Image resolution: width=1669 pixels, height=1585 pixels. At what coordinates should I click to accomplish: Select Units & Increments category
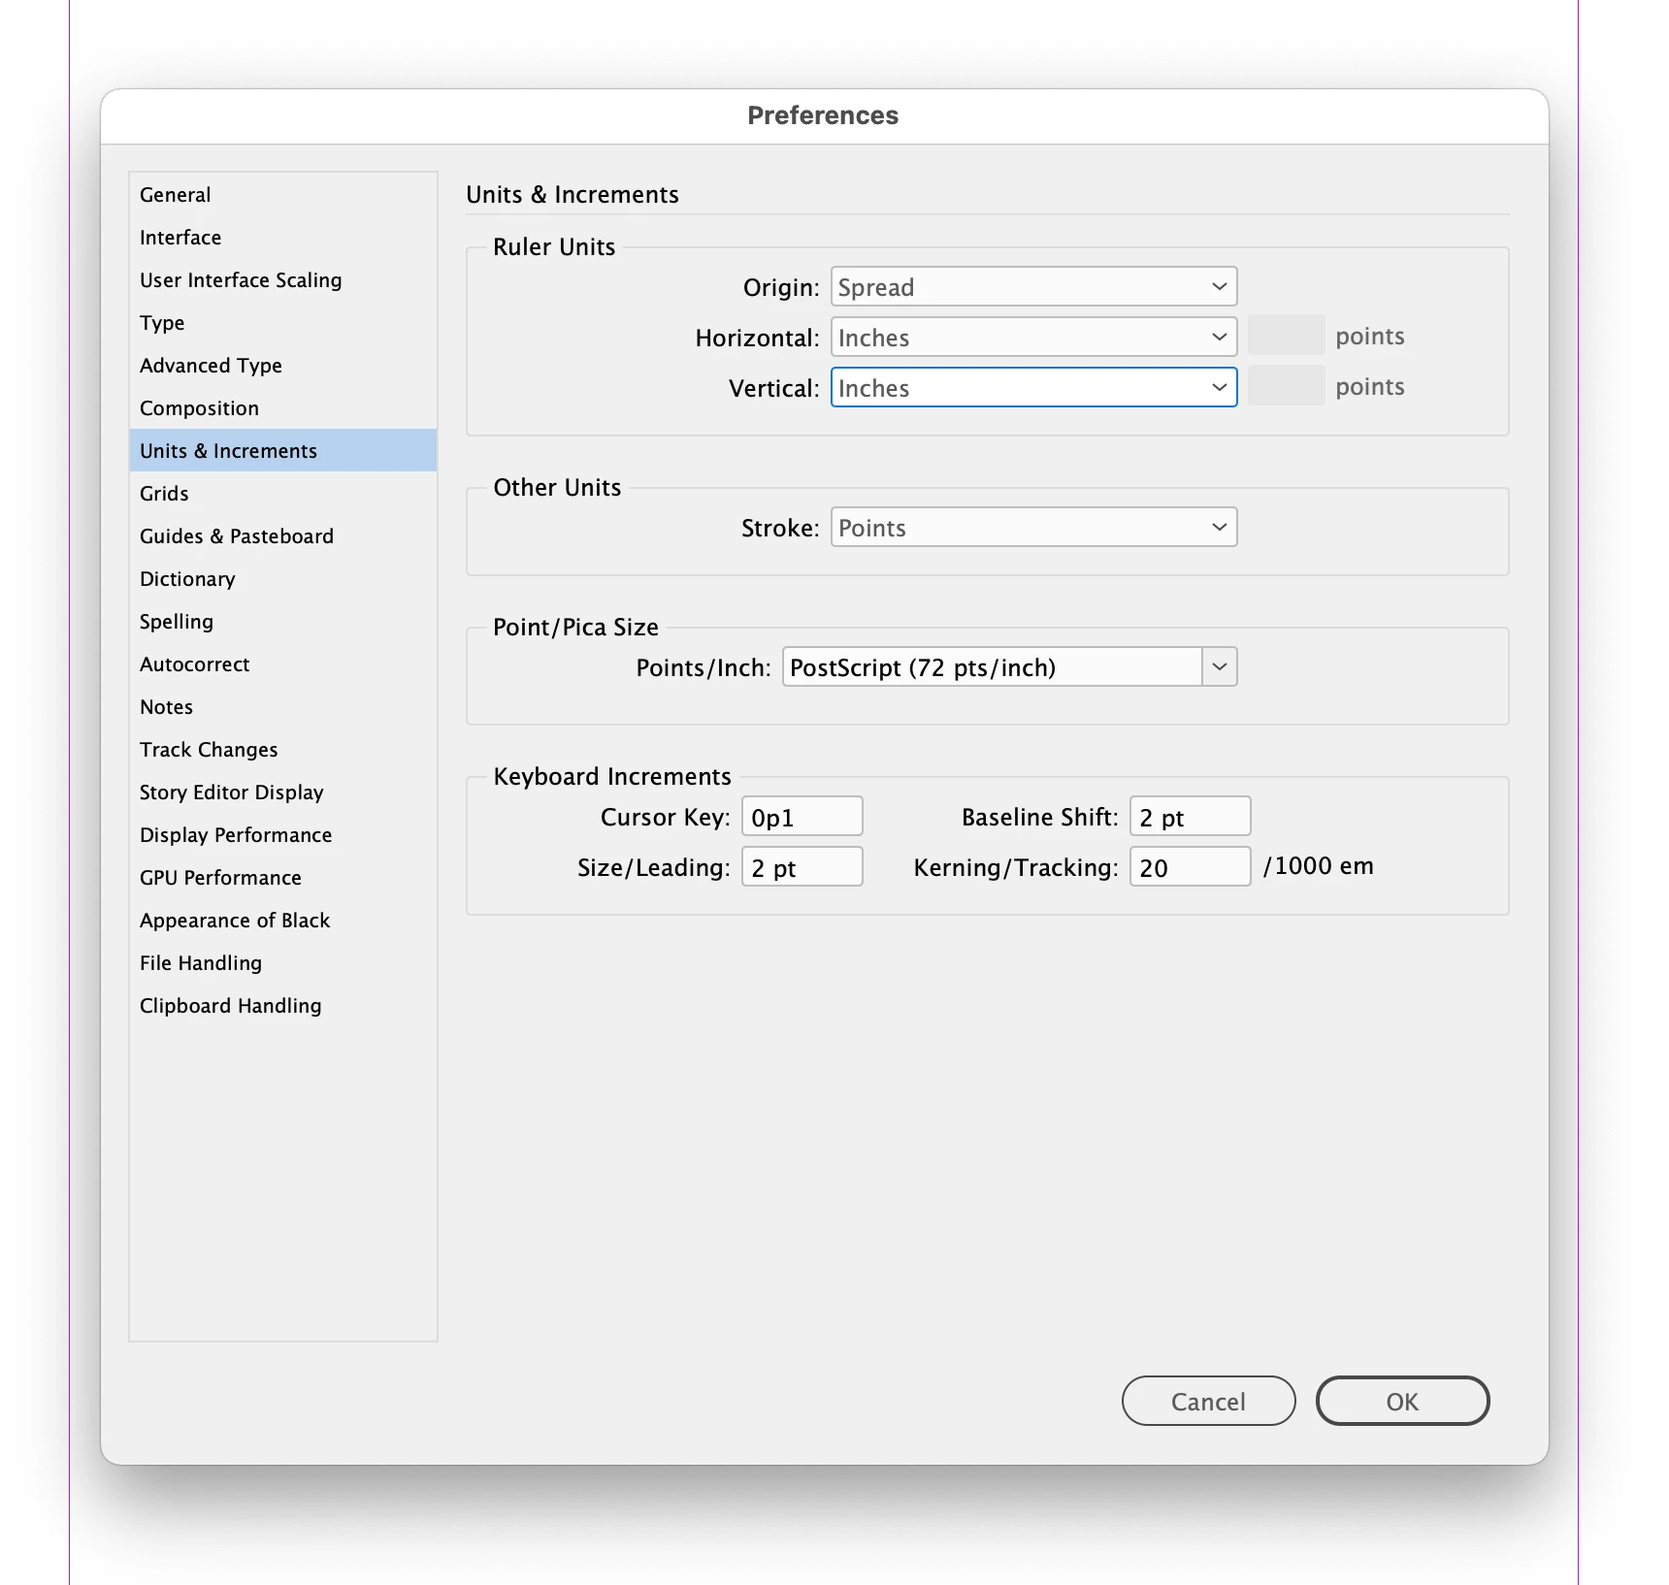tap(282, 451)
